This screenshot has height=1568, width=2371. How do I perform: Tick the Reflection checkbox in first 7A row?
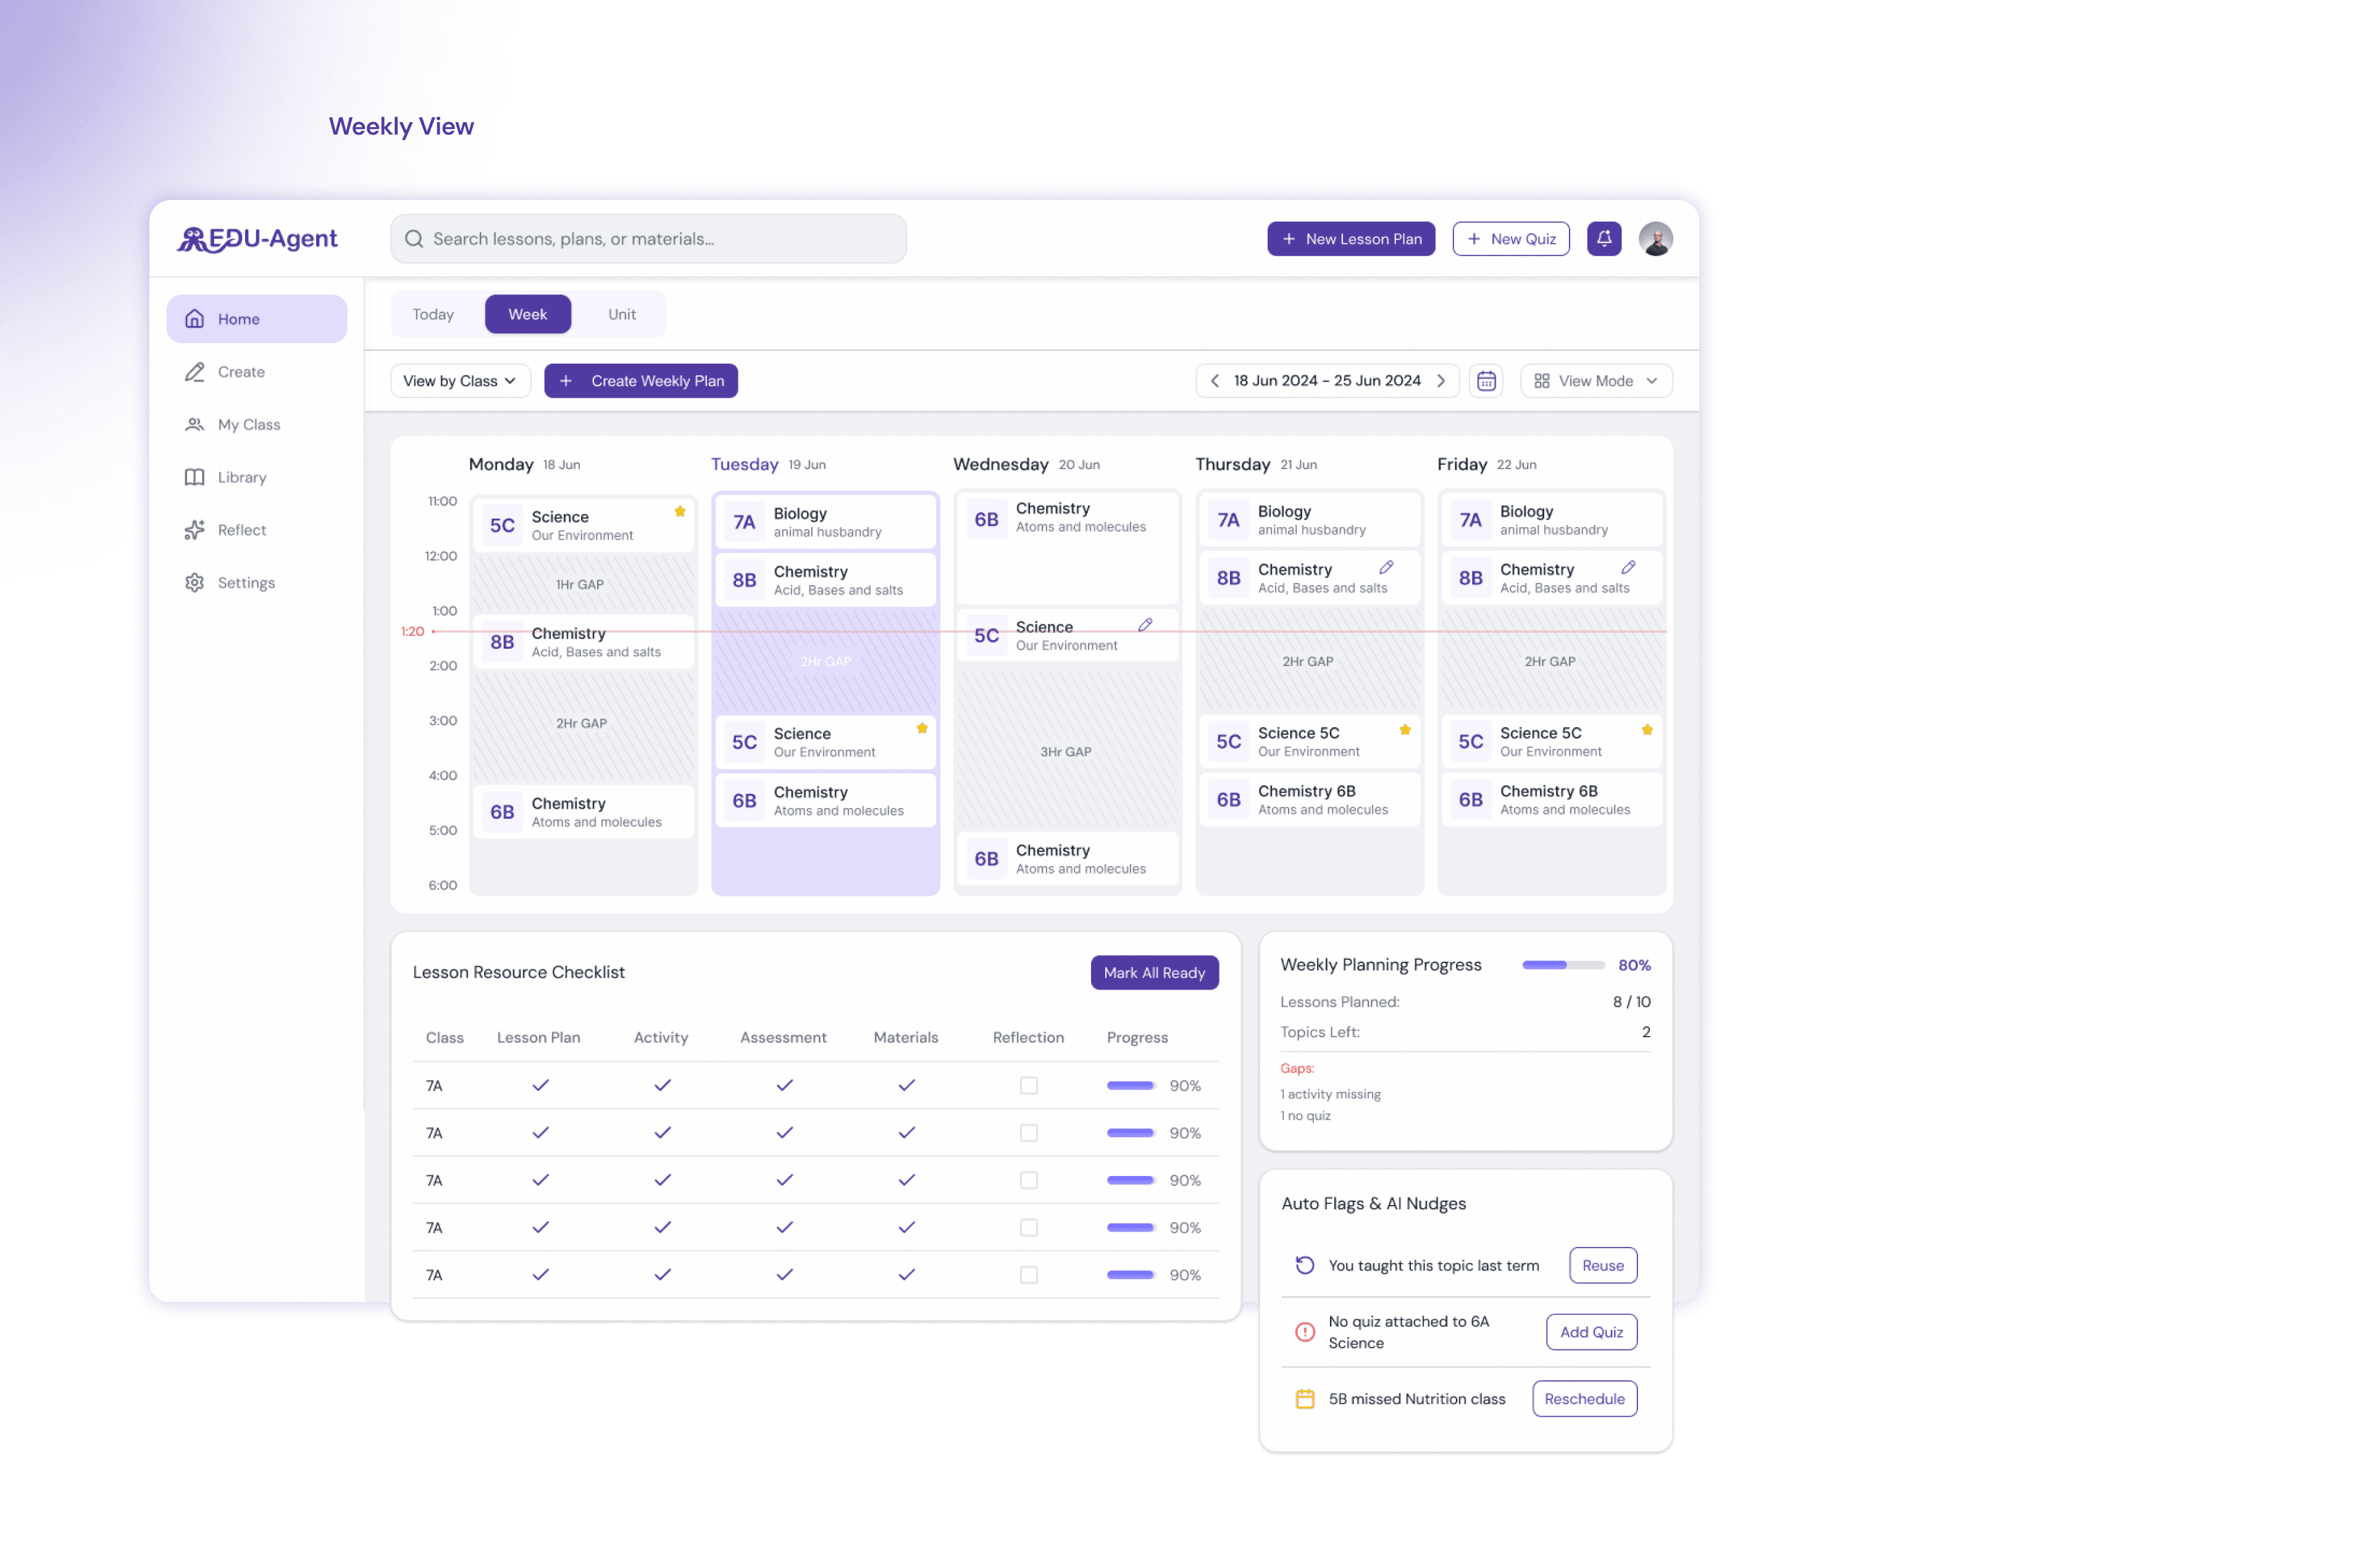click(1028, 1086)
